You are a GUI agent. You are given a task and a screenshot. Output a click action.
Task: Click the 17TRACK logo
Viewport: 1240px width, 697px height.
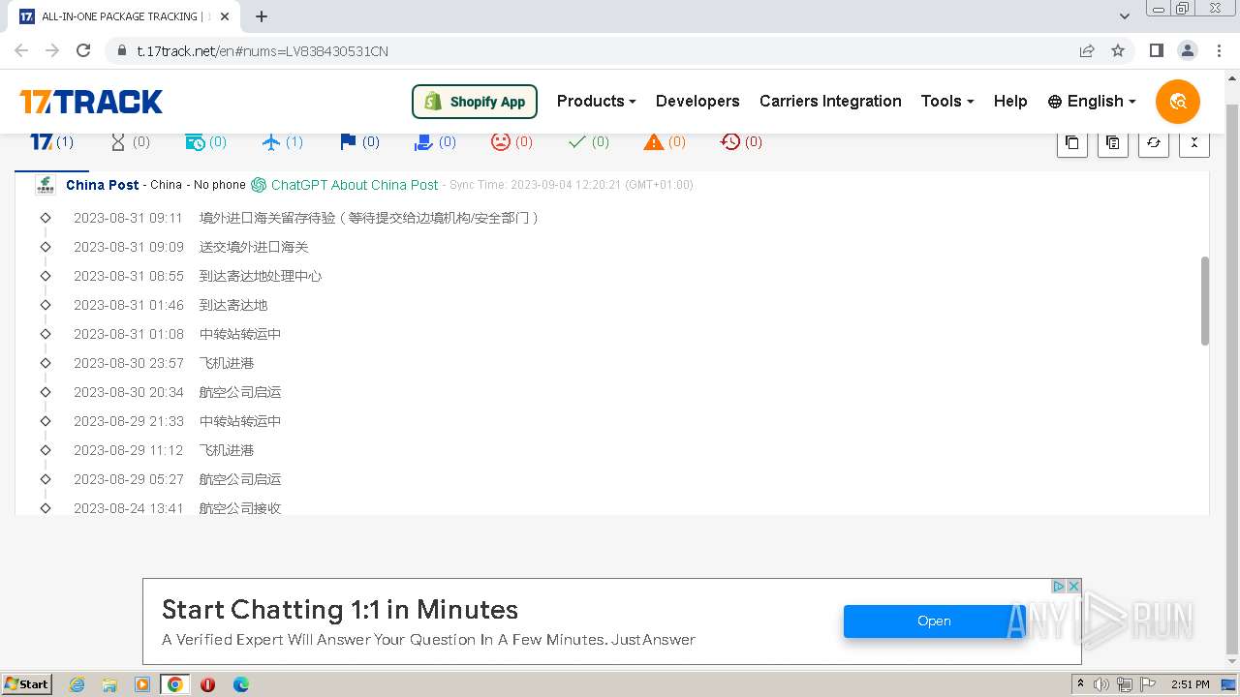click(91, 101)
